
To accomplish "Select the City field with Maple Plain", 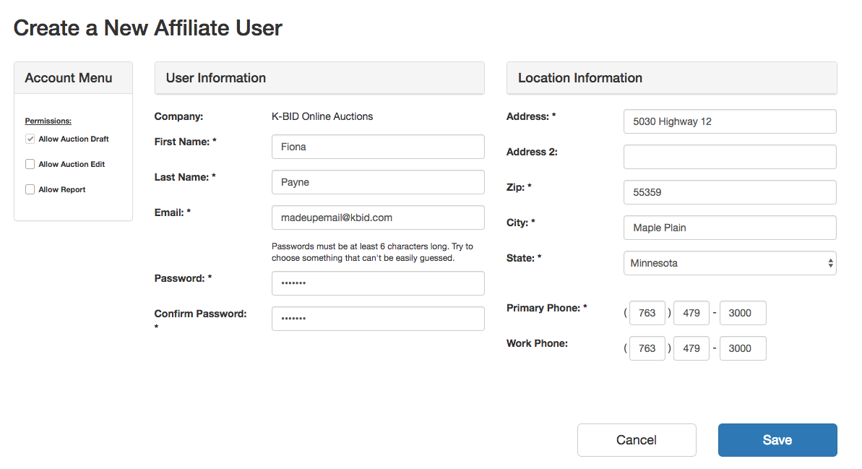I will pyautogui.click(x=730, y=228).
